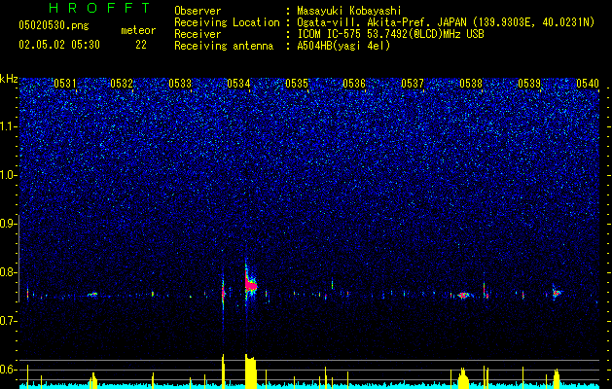The image size is (612, 389).
Task: Click the 'meteor' count label
Action: click(x=138, y=30)
